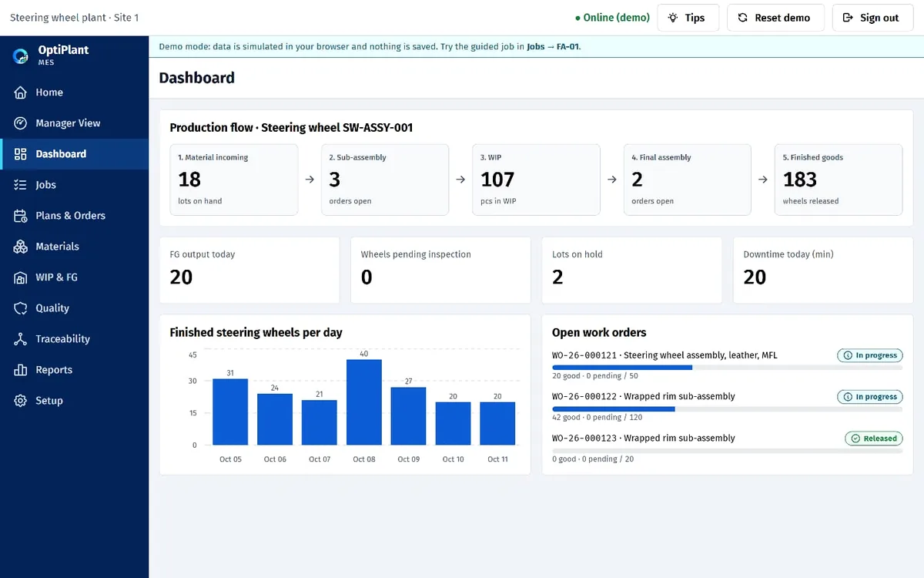The width and height of the screenshot is (924, 578).
Task: Click the Lots on hold card
Action: (631, 270)
